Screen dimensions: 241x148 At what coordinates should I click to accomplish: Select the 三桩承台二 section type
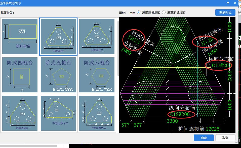coord(97,36)
